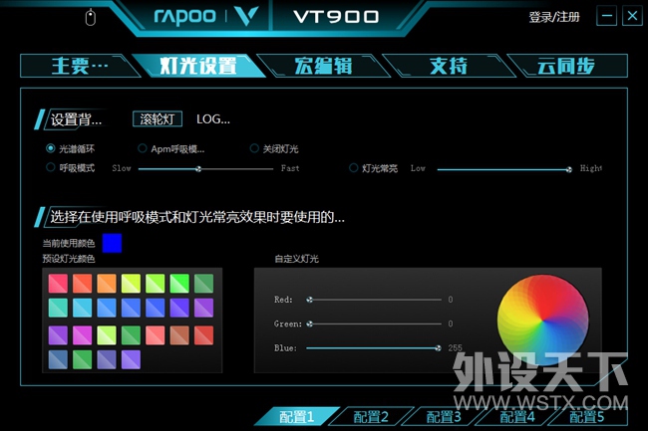Switch to the 主要 tab

[x=80, y=66]
